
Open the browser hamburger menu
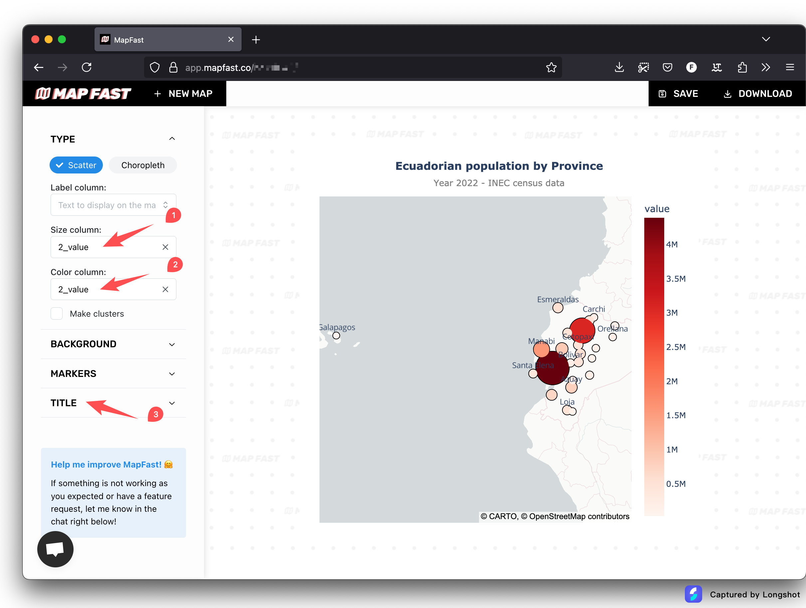[x=790, y=68]
